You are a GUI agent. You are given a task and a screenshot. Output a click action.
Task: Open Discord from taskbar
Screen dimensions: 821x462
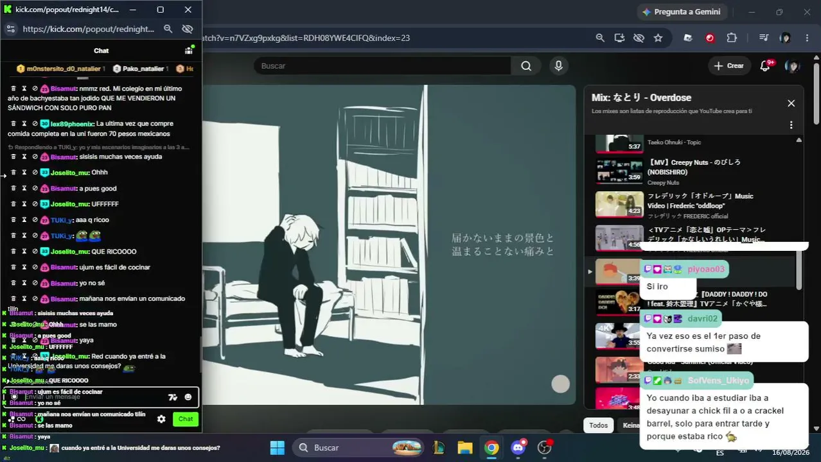click(518, 447)
